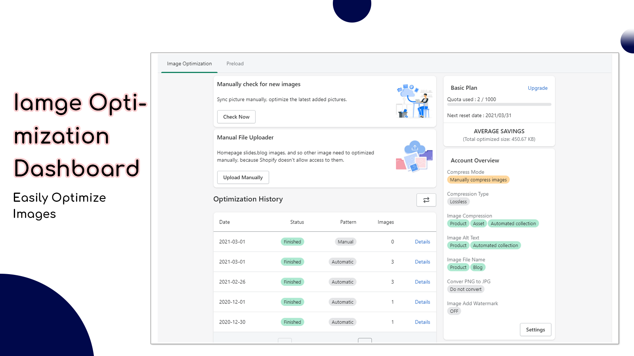Toggle the Do not convert PNG setting
Viewport: 634px width, 356px height.
(x=466, y=289)
